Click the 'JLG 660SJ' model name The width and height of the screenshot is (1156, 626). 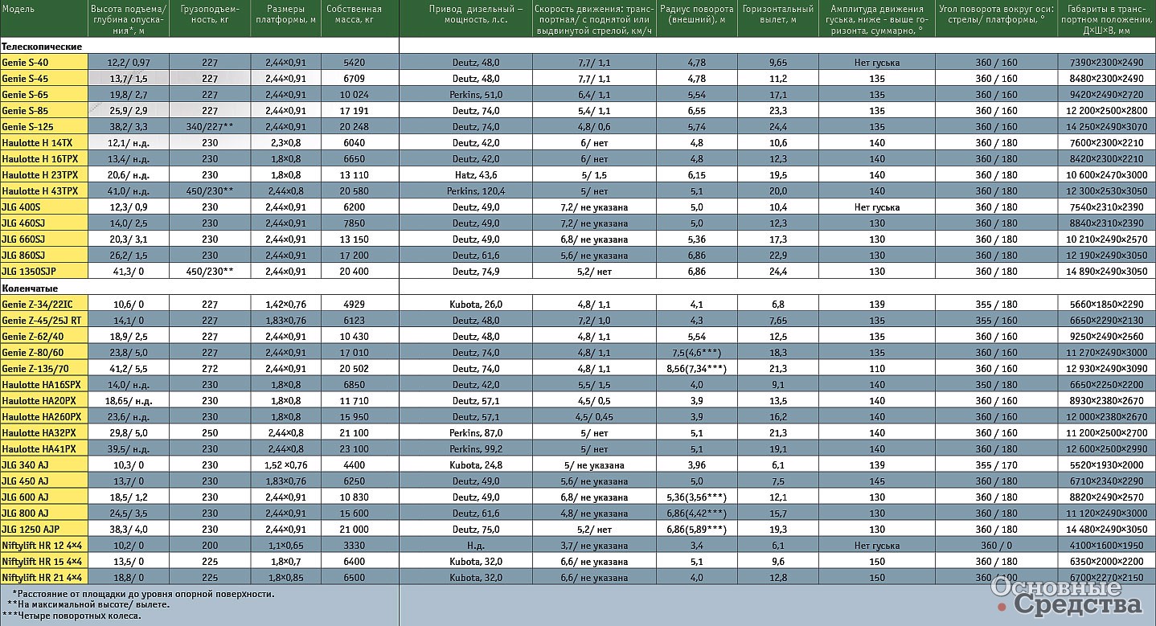click(x=23, y=239)
